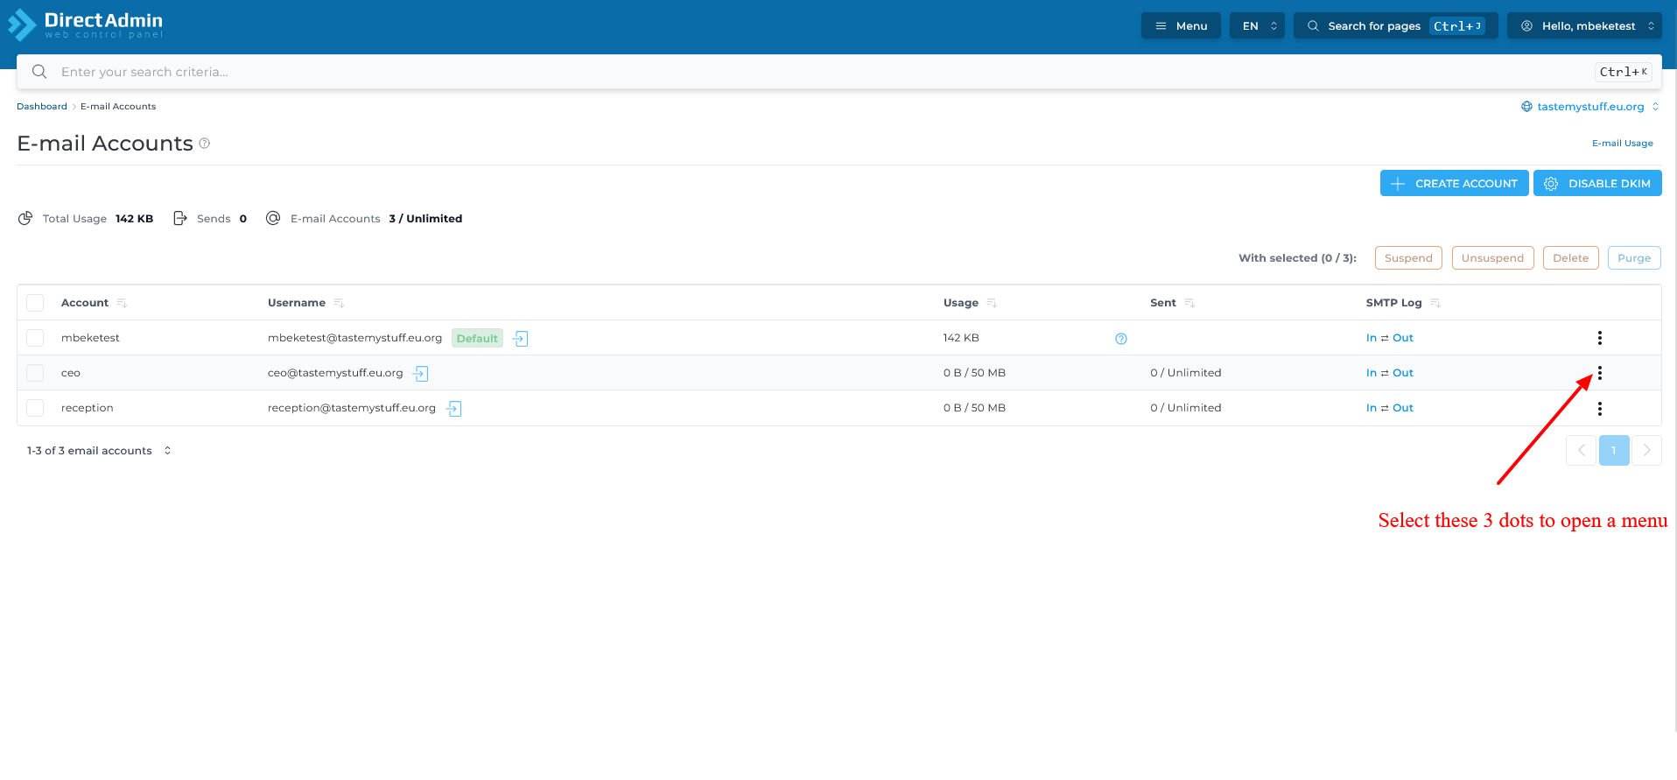The image size is (1677, 780).
Task: Select the ceo account checkbox
Action: (x=35, y=373)
